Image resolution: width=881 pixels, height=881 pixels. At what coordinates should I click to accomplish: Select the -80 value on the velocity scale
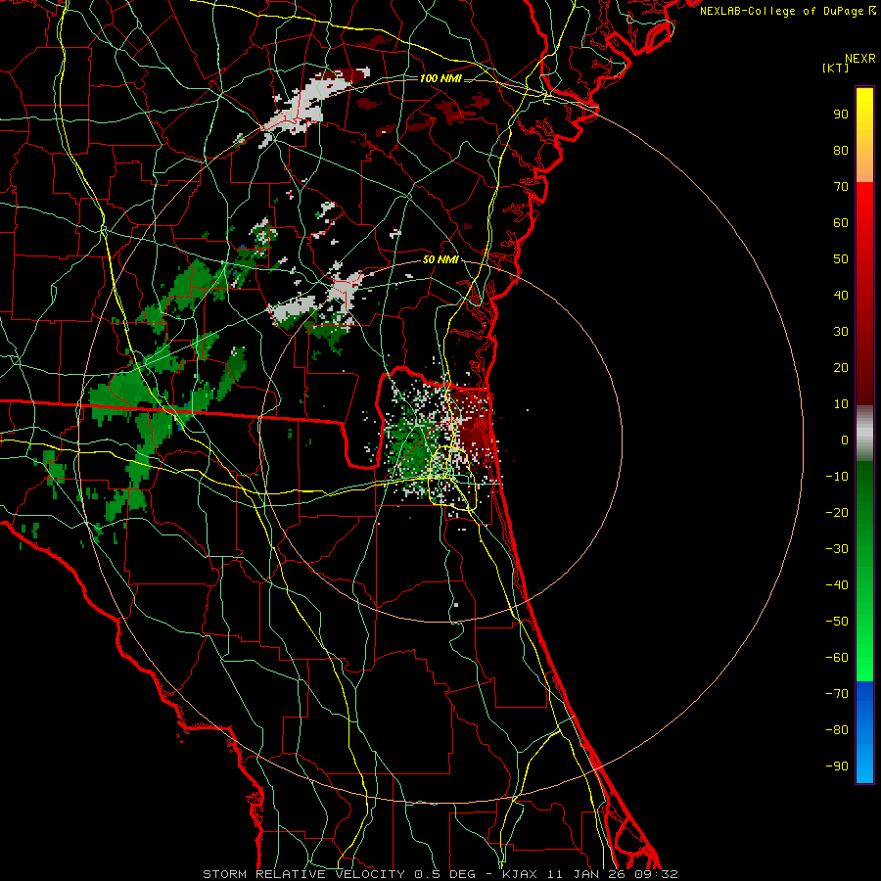click(837, 730)
